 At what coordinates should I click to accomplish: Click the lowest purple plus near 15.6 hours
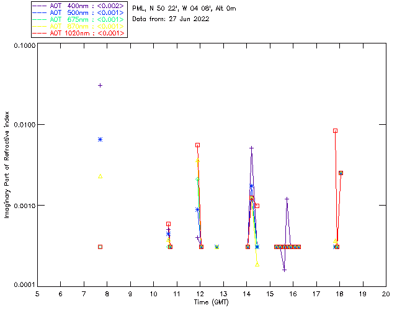pos(284,270)
